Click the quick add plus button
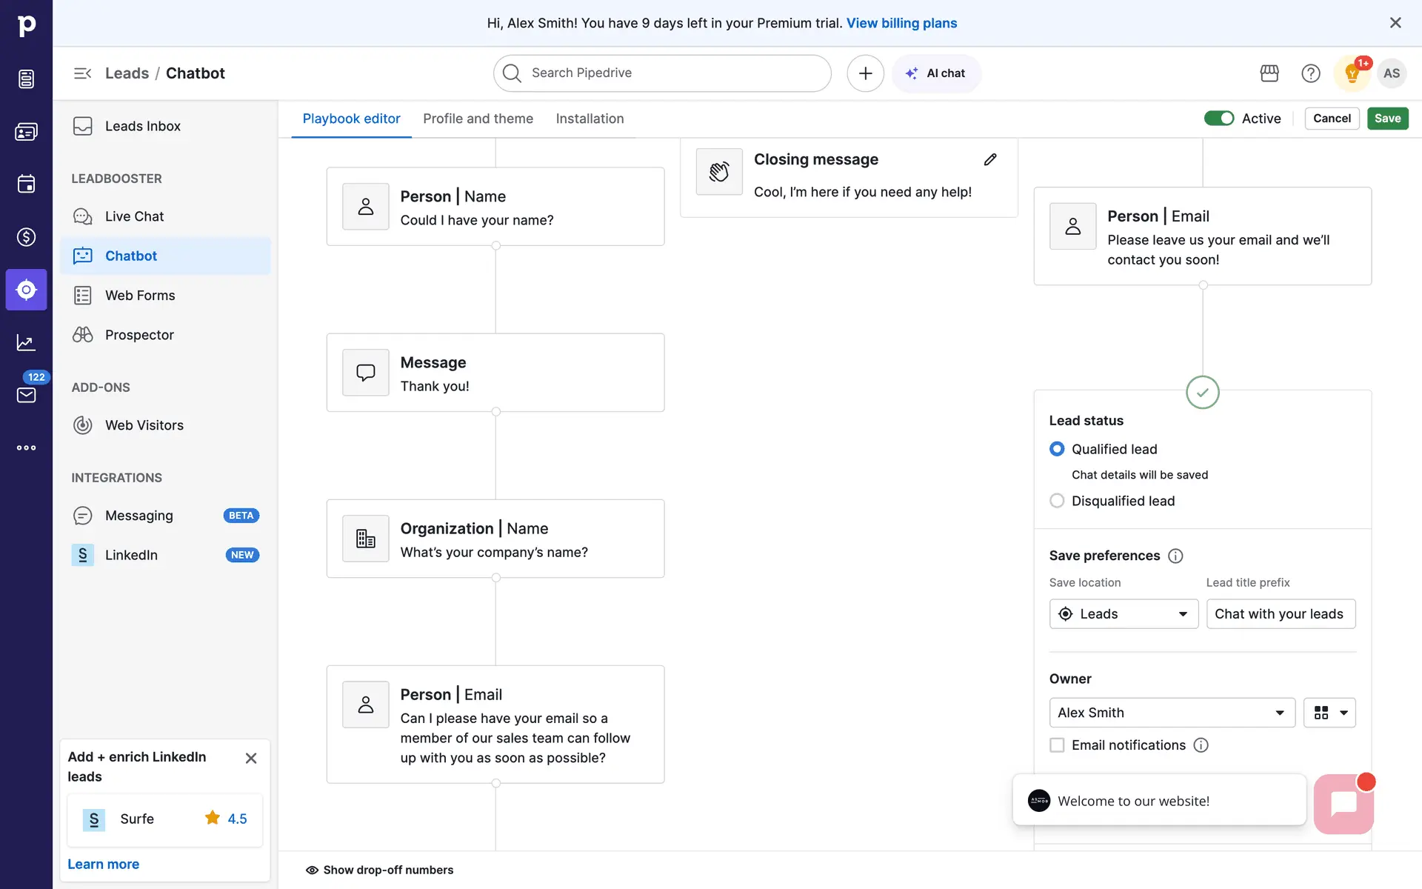Viewport: 1422px width, 889px height. click(865, 73)
